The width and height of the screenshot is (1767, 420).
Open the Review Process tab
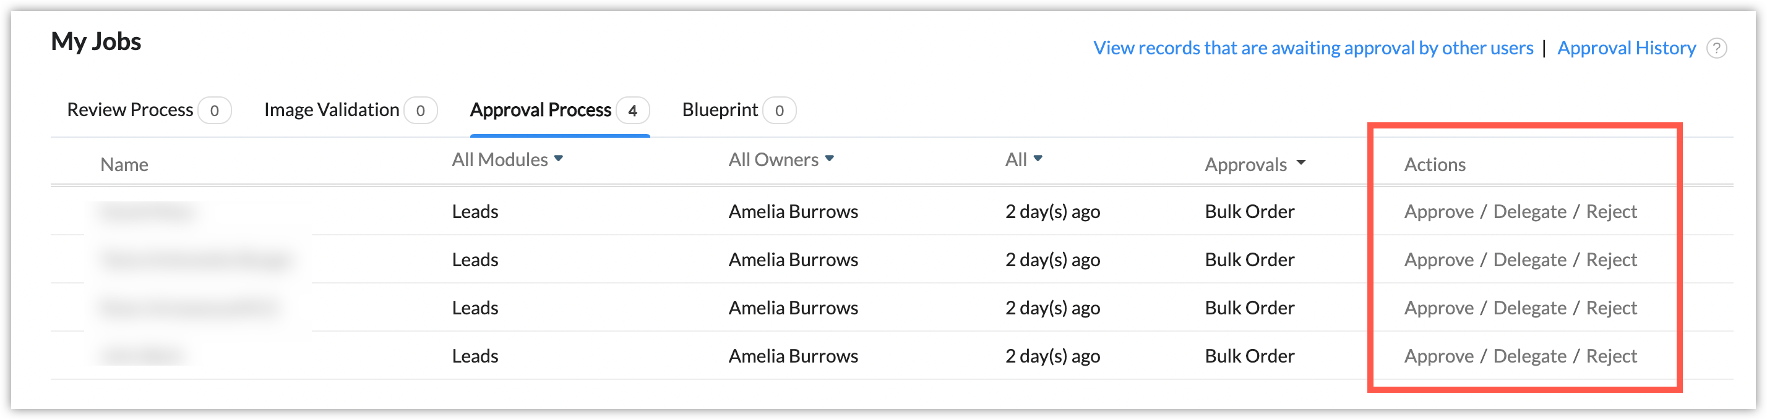pyautogui.click(x=131, y=109)
